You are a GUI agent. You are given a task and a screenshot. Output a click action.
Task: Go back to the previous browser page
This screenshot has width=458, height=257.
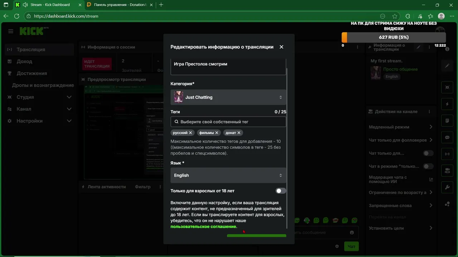(x=6, y=16)
